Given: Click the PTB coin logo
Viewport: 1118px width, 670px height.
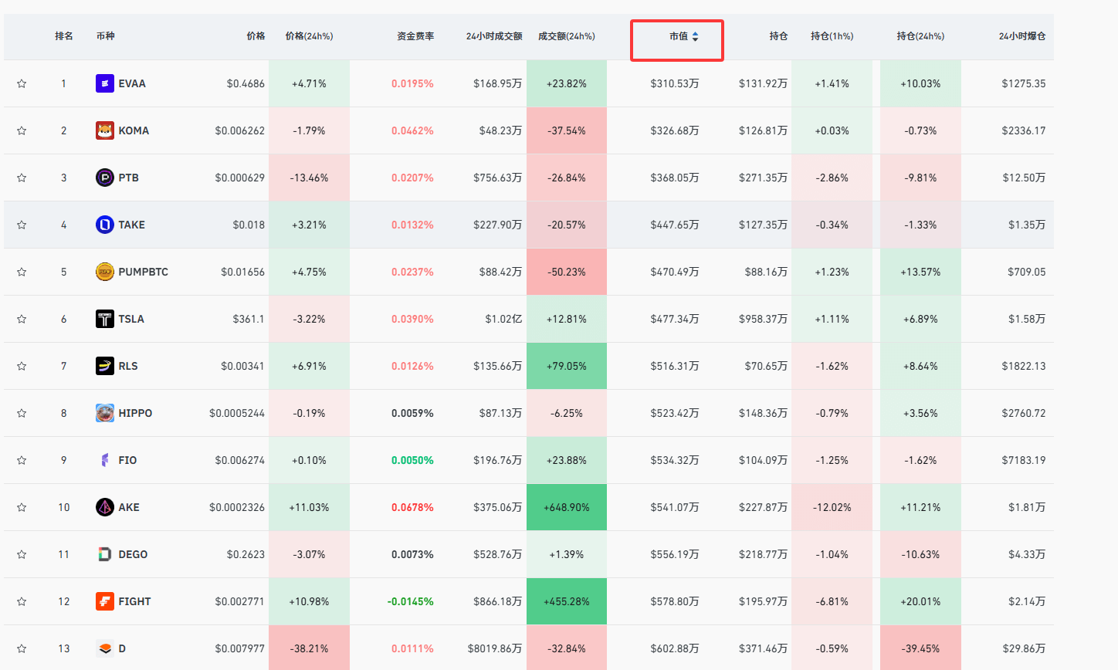Looking at the screenshot, I should 105,178.
